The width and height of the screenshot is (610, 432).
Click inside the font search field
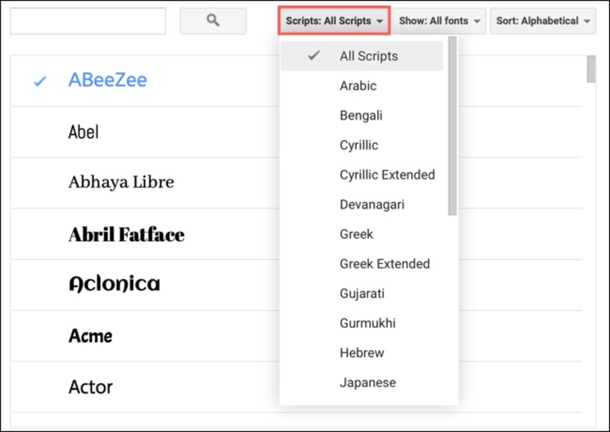tap(88, 20)
